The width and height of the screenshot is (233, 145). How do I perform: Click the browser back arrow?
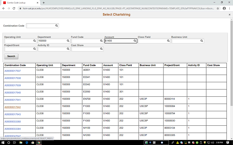coord(4,8)
